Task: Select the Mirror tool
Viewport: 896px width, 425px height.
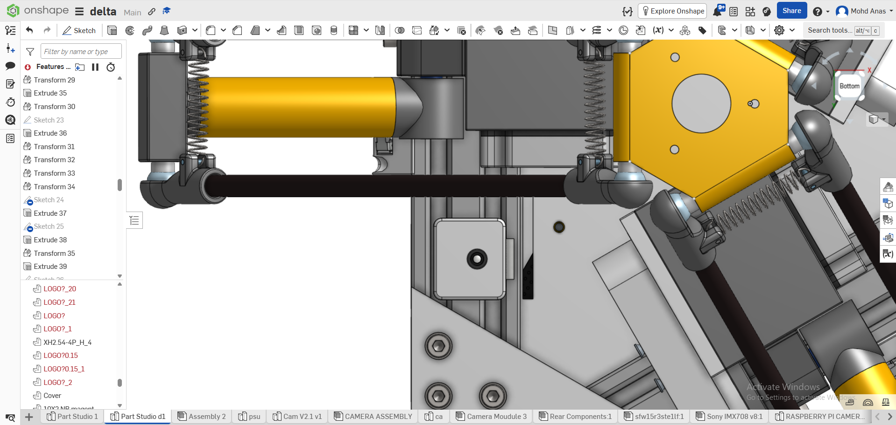Action: click(380, 30)
